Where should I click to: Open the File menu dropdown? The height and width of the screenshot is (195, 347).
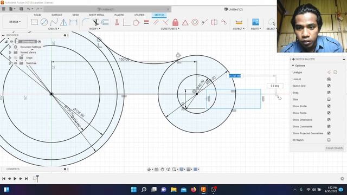click(x=12, y=9)
